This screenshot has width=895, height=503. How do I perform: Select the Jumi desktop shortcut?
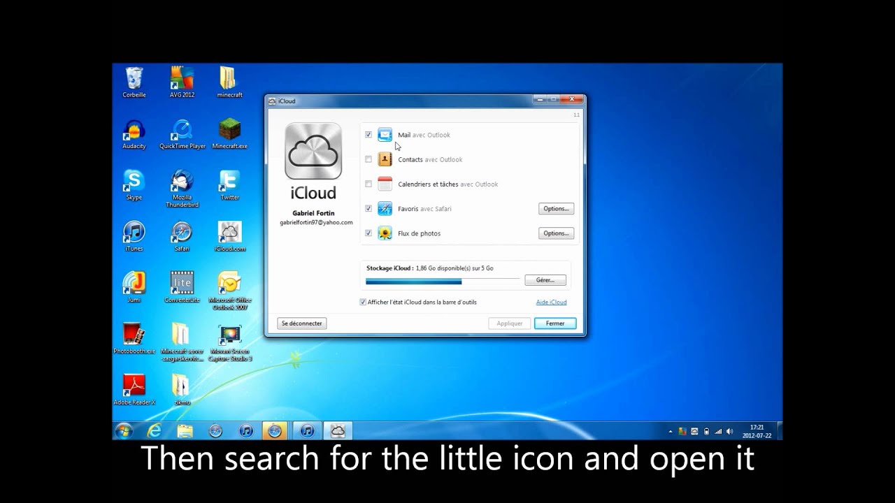(134, 287)
